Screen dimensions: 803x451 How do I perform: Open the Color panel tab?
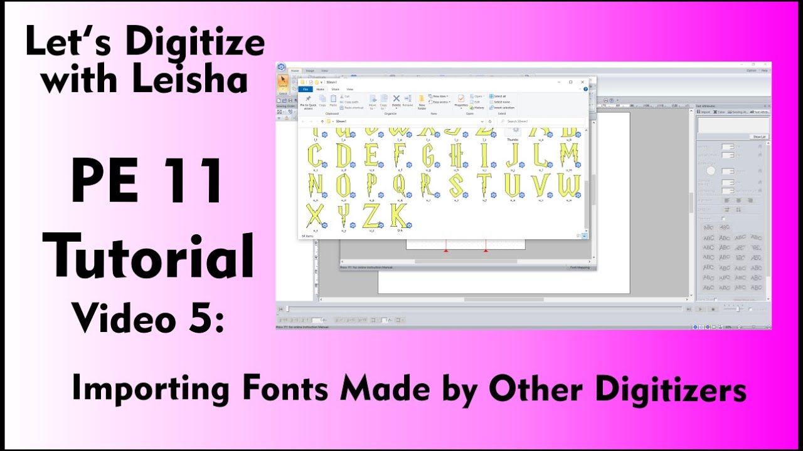pos(720,112)
